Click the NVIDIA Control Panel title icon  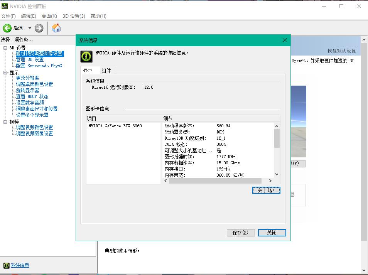[x=5, y=6]
